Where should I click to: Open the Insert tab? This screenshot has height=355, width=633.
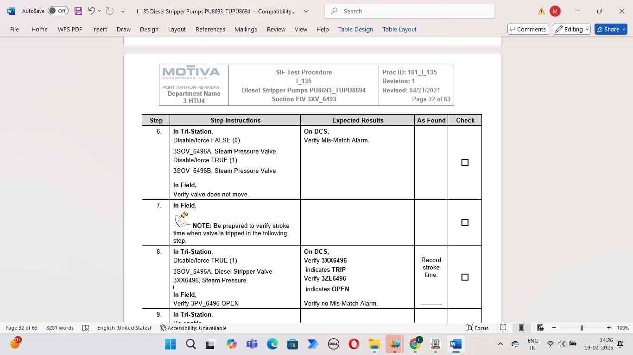tap(100, 29)
